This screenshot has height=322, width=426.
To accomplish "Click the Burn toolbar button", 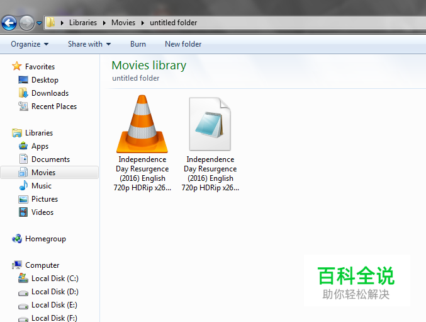I will tap(138, 44).
